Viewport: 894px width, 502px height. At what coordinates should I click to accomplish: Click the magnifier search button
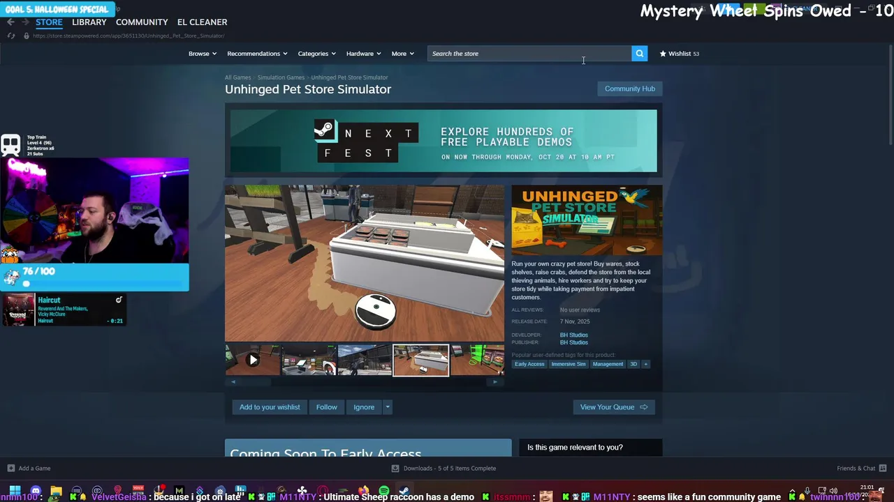pos(639,54)
